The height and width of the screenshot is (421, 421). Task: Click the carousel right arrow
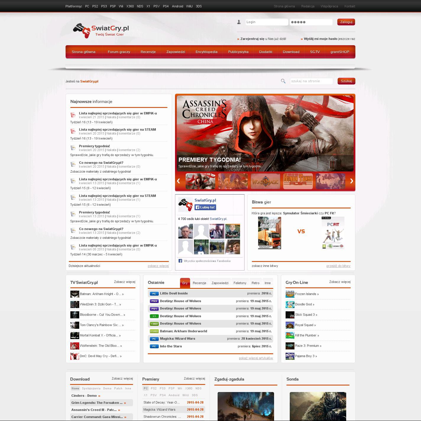[351, 181]
